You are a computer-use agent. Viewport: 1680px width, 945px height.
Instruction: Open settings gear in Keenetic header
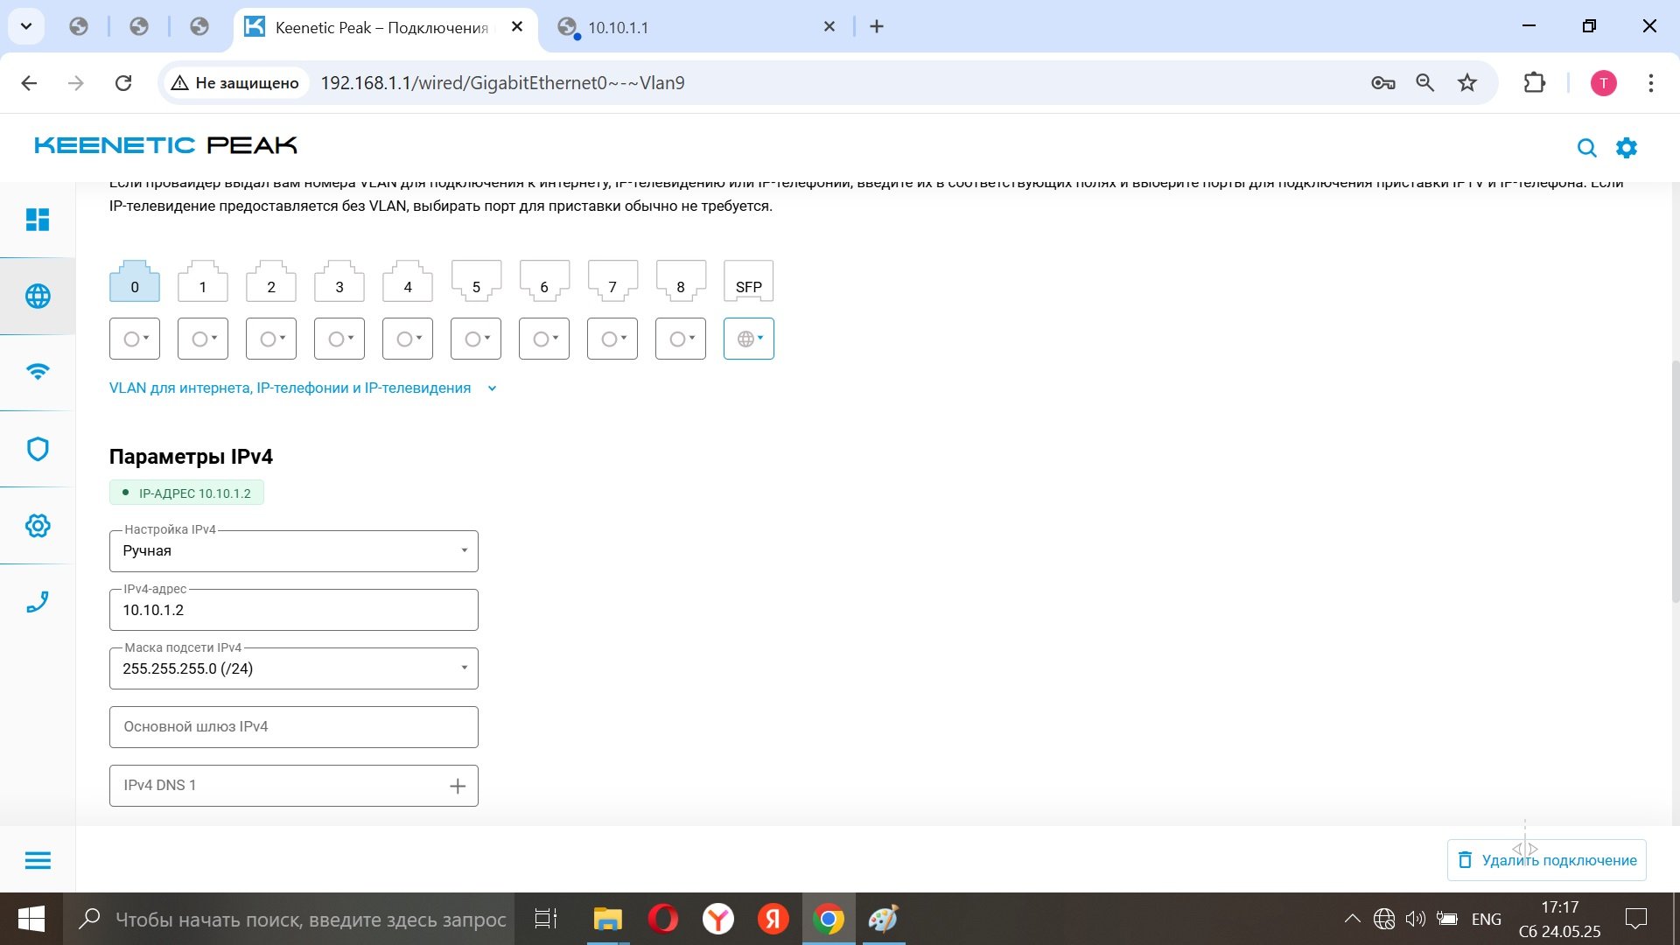point(1627,148)
